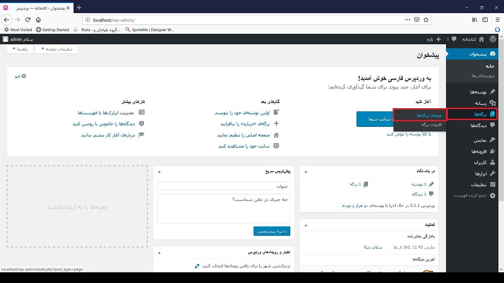Collapse the فعالیت widget
The image size is (504, 283).
pos(306,225)
